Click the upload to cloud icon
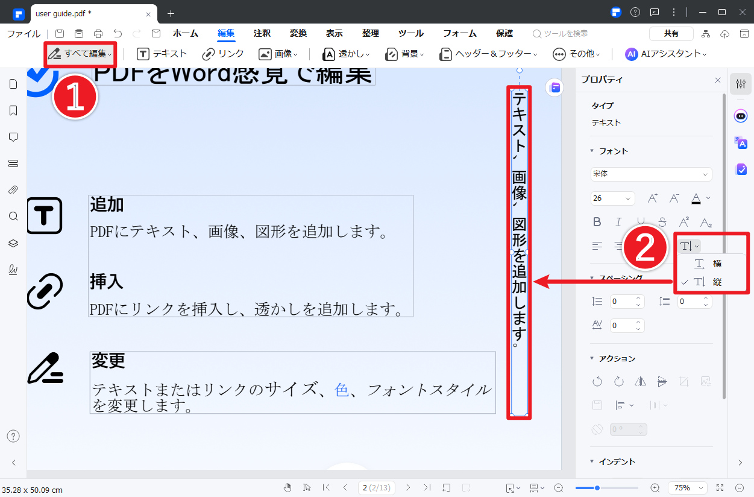The height and width of the screenshot is (497, 754). 725,34
